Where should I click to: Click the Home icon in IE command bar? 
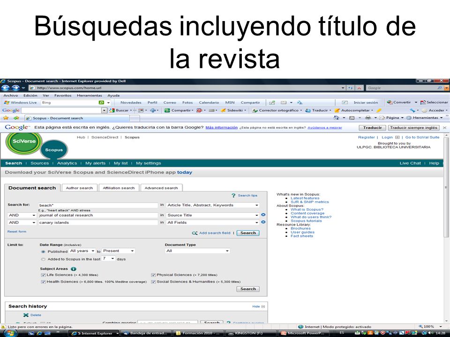337,118
